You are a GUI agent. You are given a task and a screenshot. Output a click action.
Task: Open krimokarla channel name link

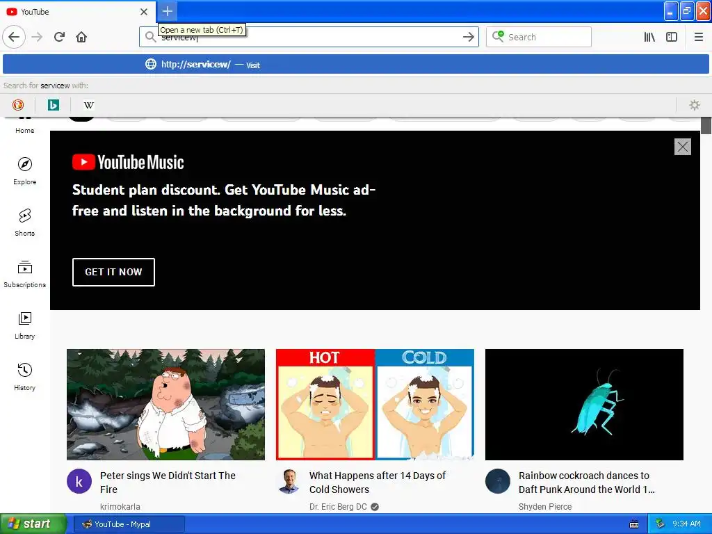[120, 506]
